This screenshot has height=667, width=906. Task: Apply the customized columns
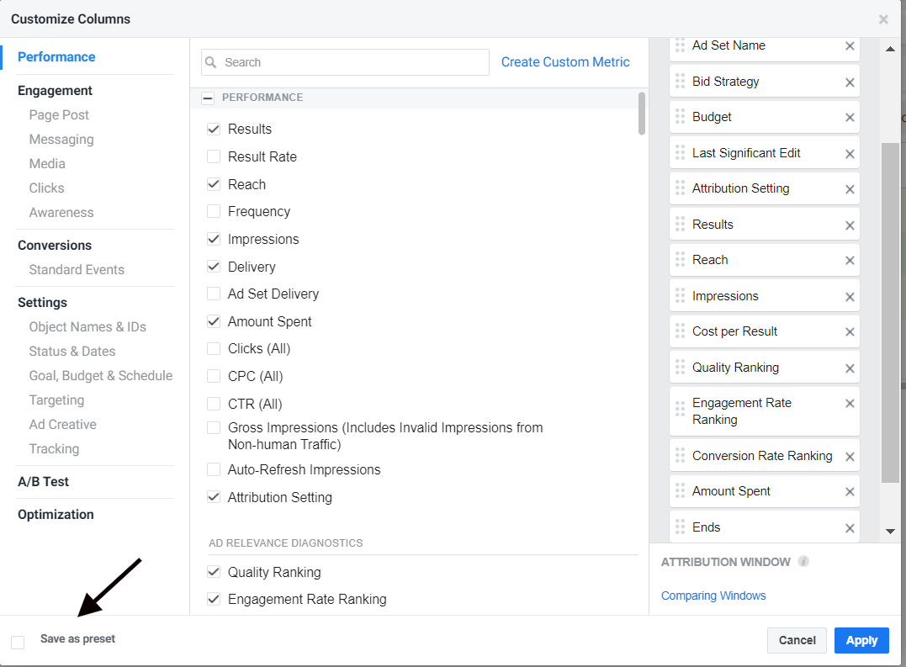[x=861, y=640]
